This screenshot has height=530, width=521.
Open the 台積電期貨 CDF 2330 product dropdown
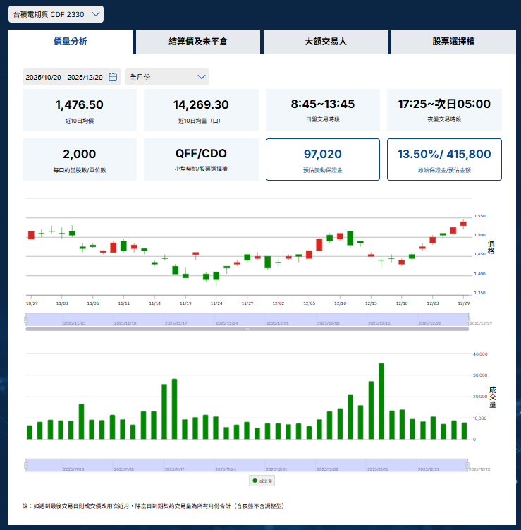click(56, 14)
